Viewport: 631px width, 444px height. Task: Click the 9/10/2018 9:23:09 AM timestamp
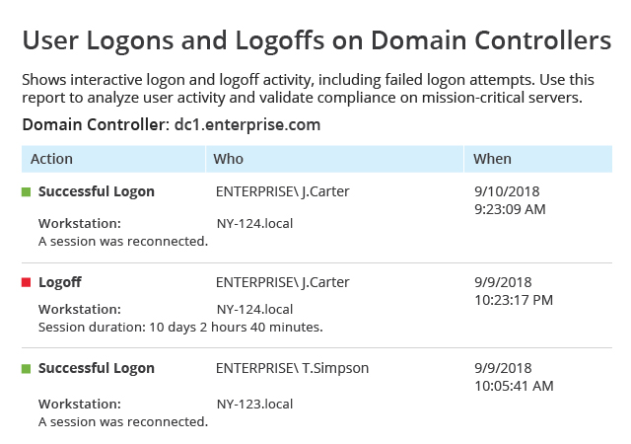[510, 200]
